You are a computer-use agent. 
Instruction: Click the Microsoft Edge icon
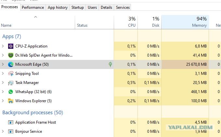coord(11,64)
